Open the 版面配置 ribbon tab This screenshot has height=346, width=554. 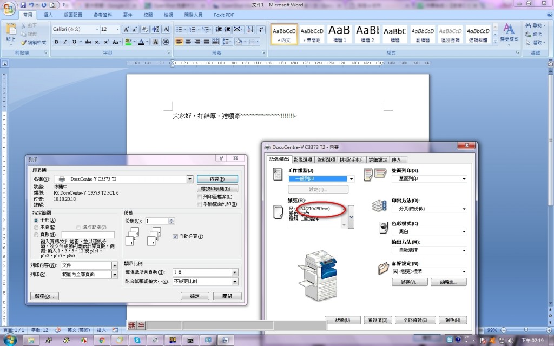[x=73, y=15]
